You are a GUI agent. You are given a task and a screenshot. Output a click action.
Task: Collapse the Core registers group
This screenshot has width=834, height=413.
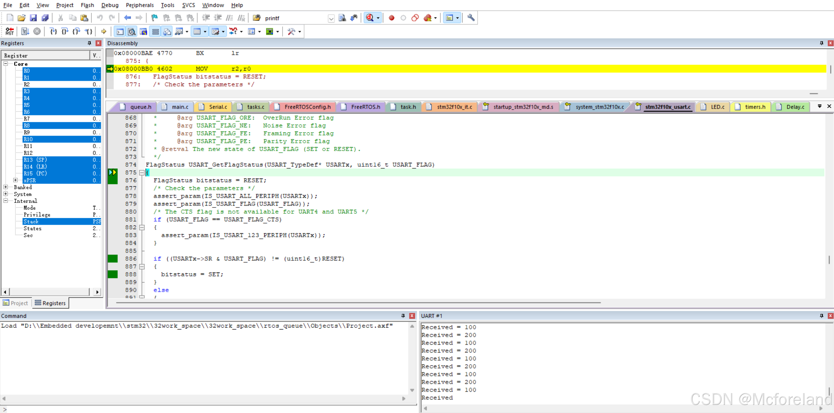click(6, 64)
